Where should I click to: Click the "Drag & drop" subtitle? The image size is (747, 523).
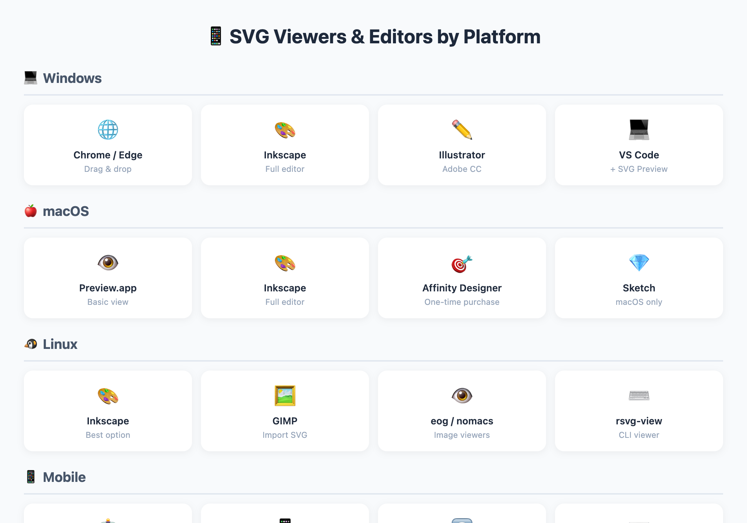pos(108,169)
